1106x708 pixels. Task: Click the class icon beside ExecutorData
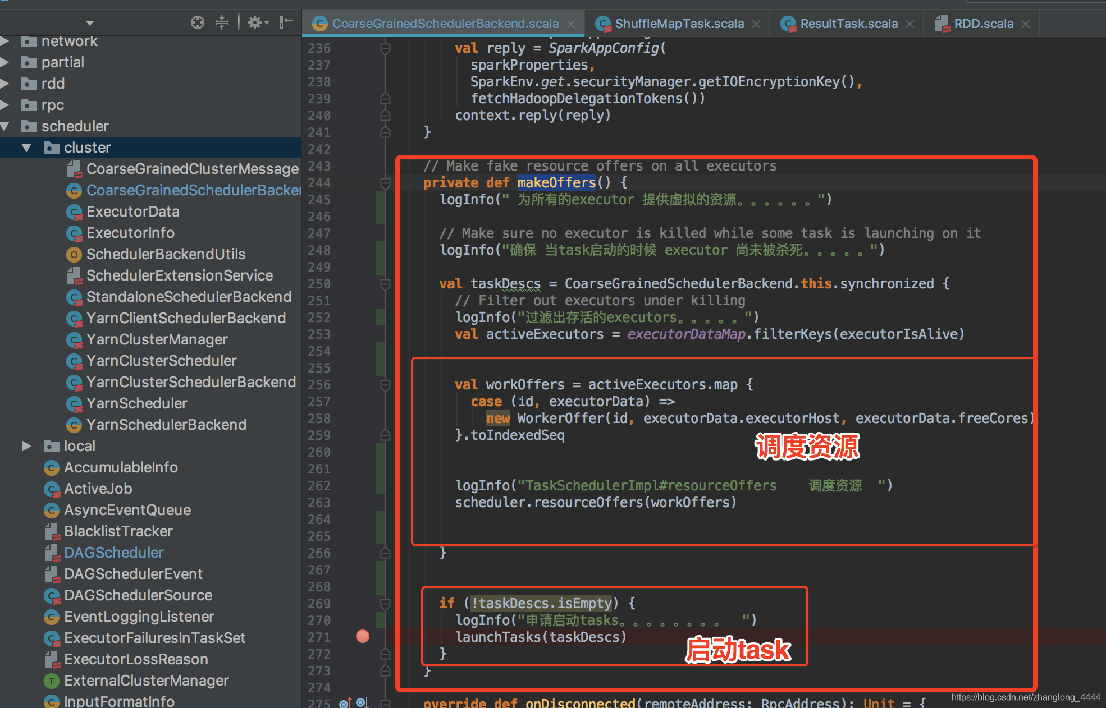click(x=74, y=212)
